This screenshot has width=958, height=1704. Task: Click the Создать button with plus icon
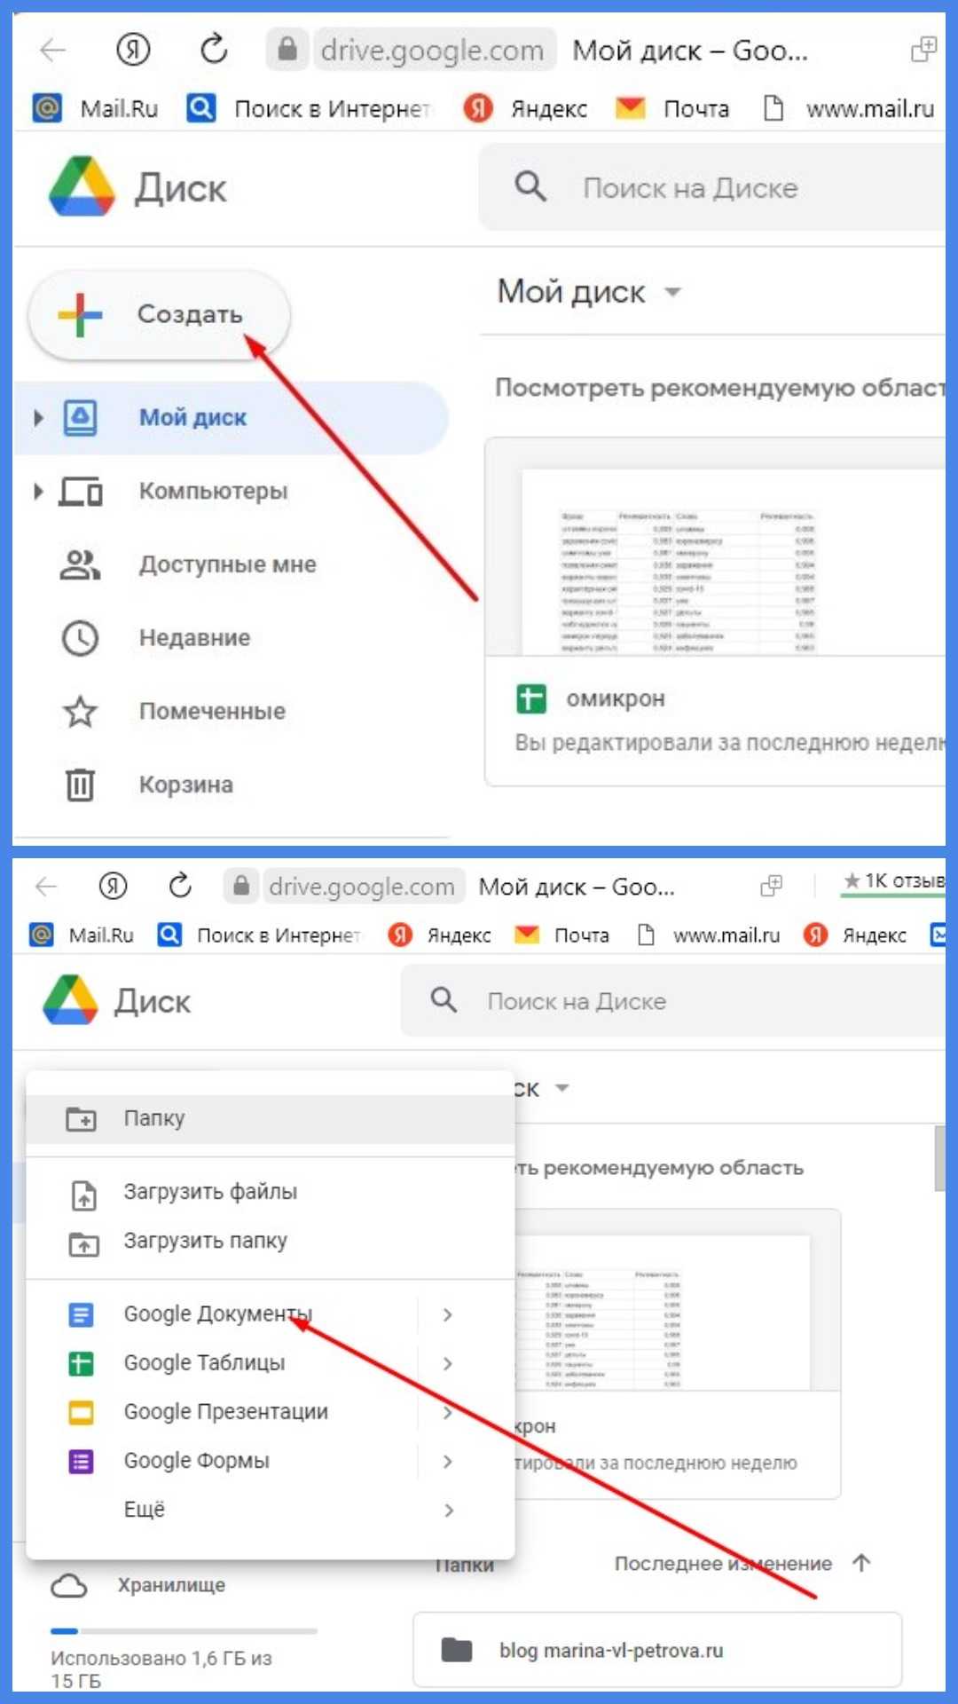pos(160,315)
